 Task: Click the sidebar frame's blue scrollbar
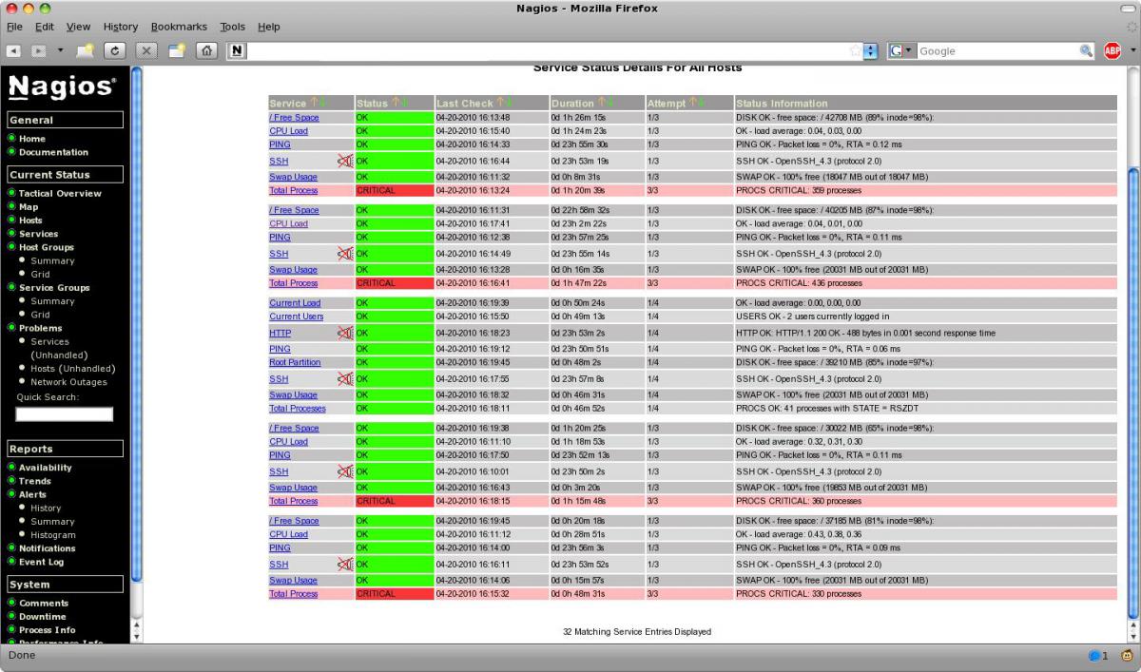point(135,323)
